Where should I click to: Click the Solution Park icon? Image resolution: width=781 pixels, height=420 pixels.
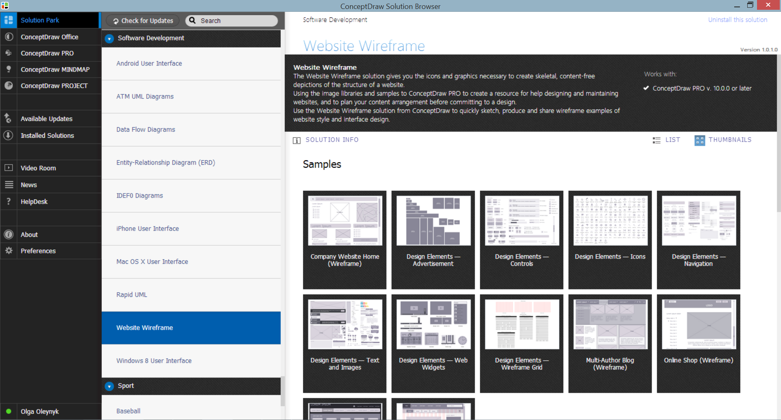(x=9, y=20)
